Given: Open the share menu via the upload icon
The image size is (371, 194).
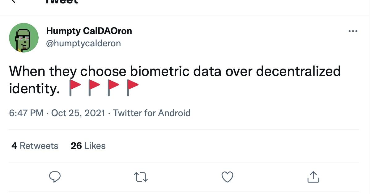Looking at the screenshot, I should [x=313, y=177].
